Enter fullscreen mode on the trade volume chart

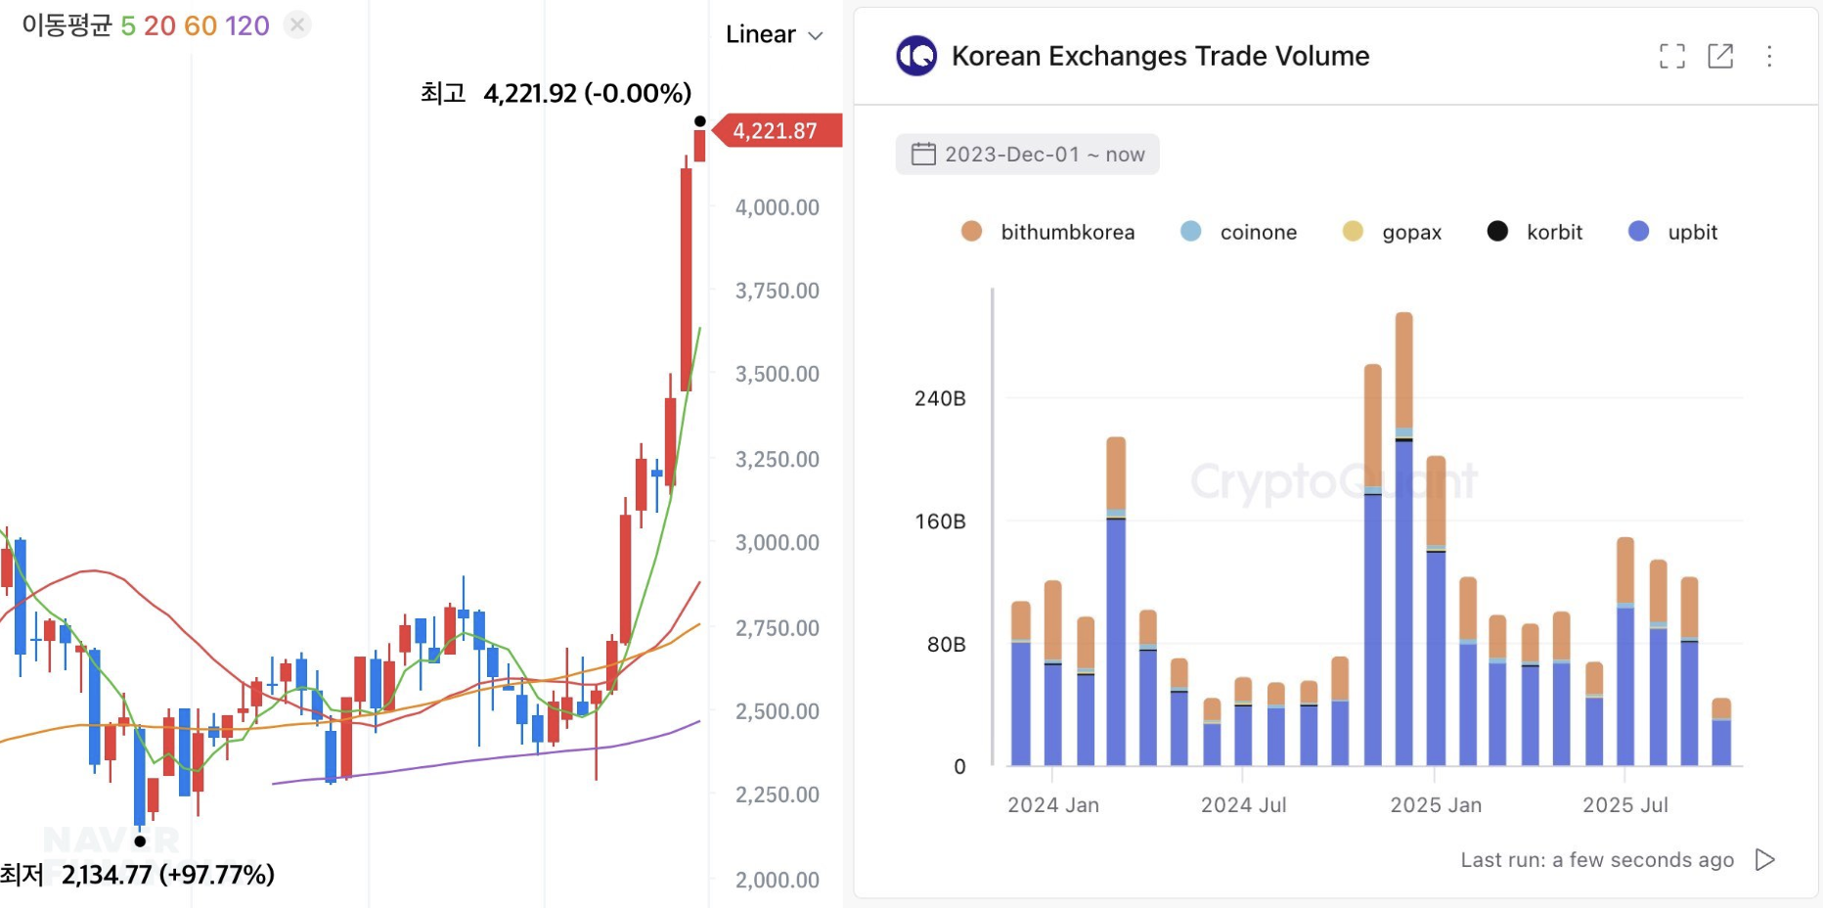1672,56
